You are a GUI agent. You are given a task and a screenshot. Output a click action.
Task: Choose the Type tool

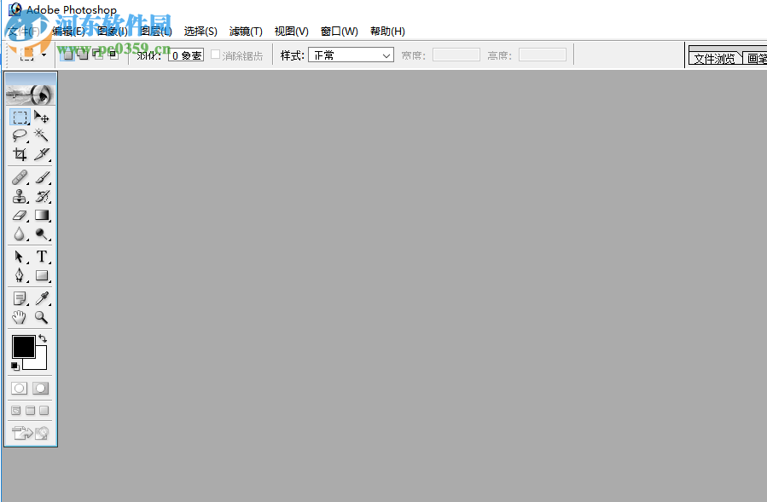(42, 257)
